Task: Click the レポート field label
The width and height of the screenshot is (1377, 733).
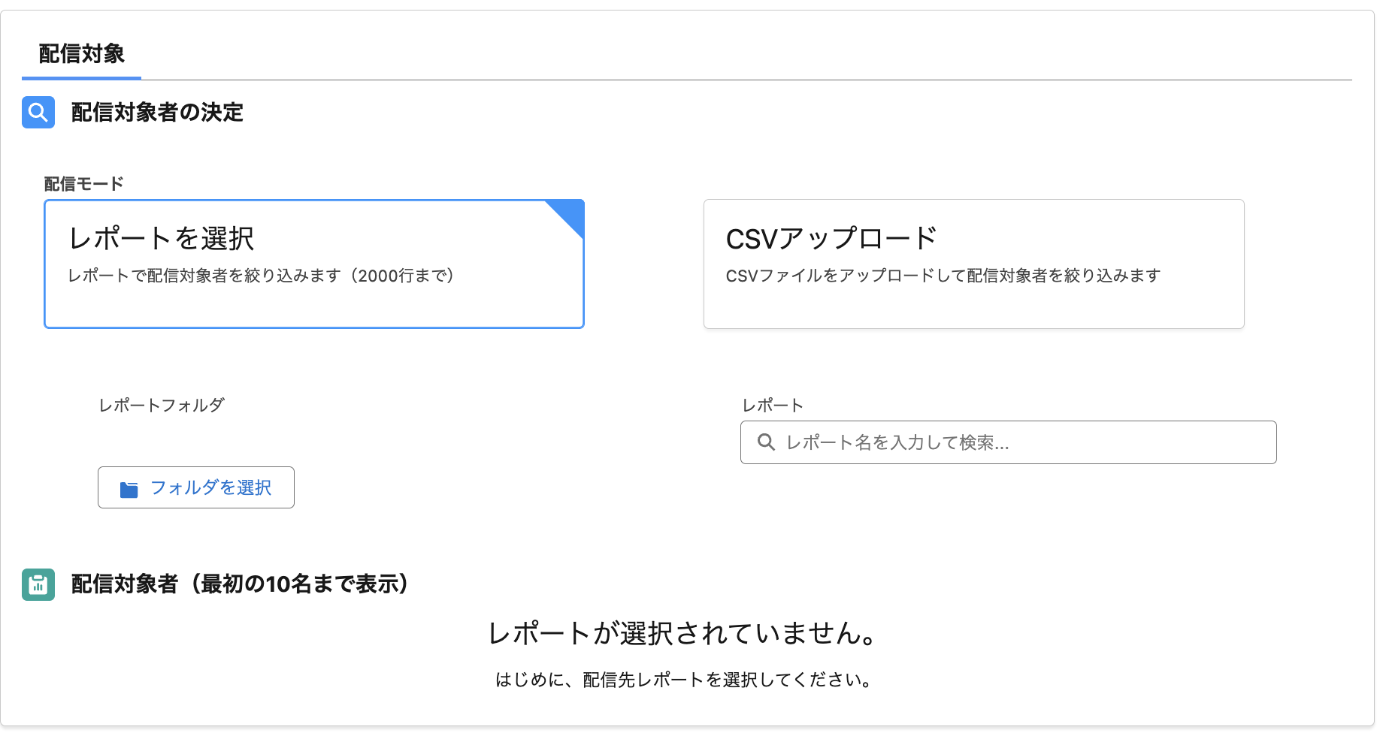Action: click(x=773, y=406)
